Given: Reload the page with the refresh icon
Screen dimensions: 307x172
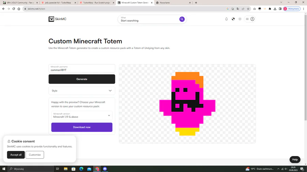Looking at the screenshot, I should 14,9.
